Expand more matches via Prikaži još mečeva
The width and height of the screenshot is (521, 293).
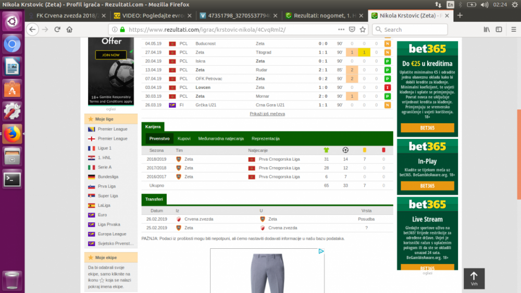pyautogui.click(x=267, y=113)
